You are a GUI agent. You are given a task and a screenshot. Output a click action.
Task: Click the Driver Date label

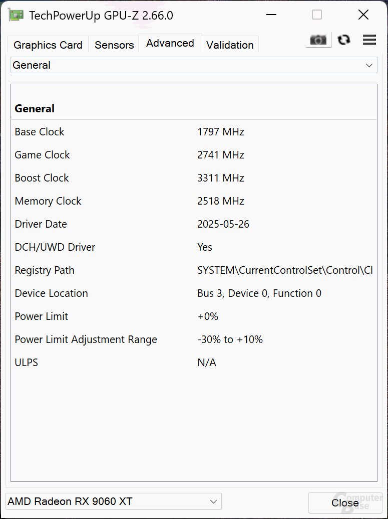[x=41, y=224]
